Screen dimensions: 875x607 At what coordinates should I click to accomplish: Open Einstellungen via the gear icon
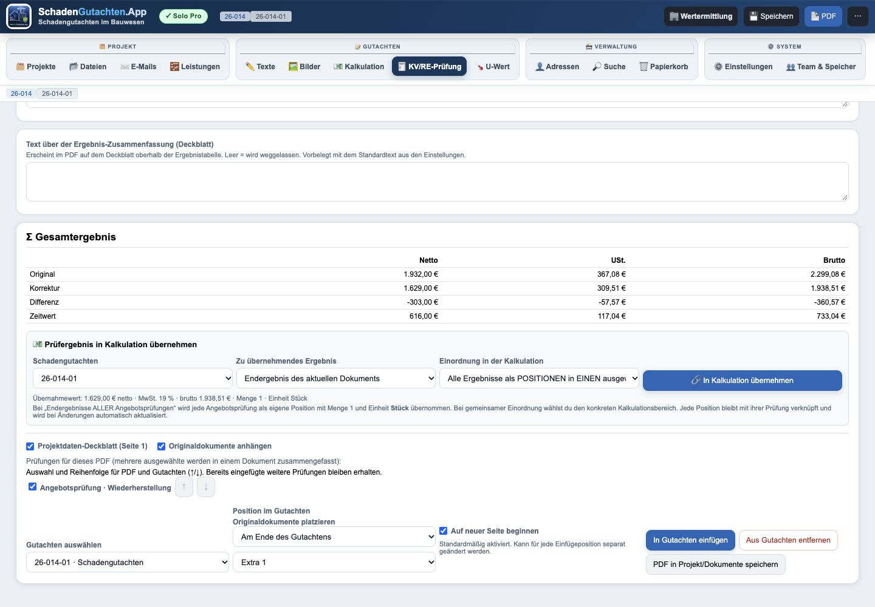coord(718,67)
